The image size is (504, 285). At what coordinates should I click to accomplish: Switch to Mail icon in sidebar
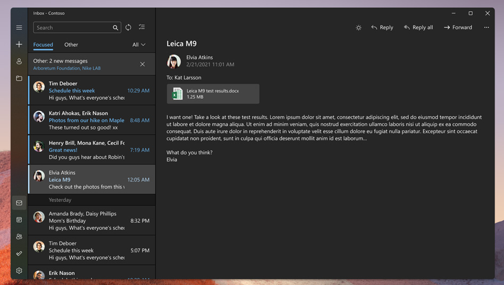point(19,203)
